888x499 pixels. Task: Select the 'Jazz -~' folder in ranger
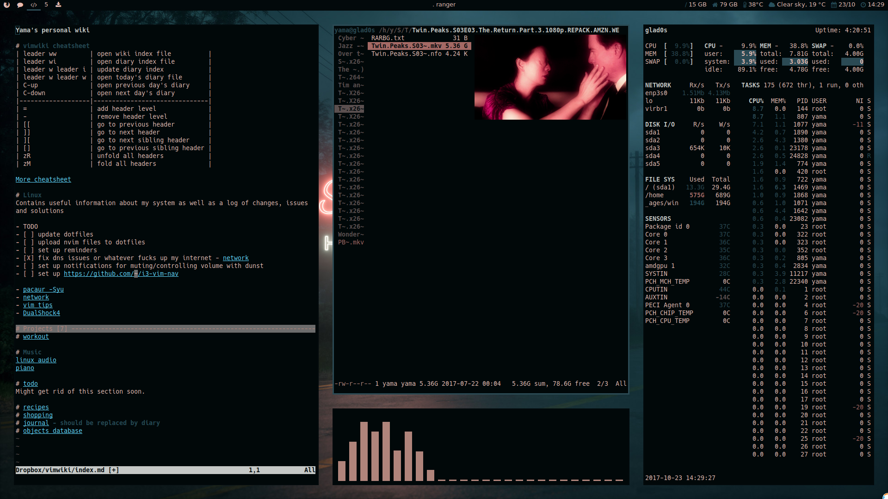[x=350, y=46]
